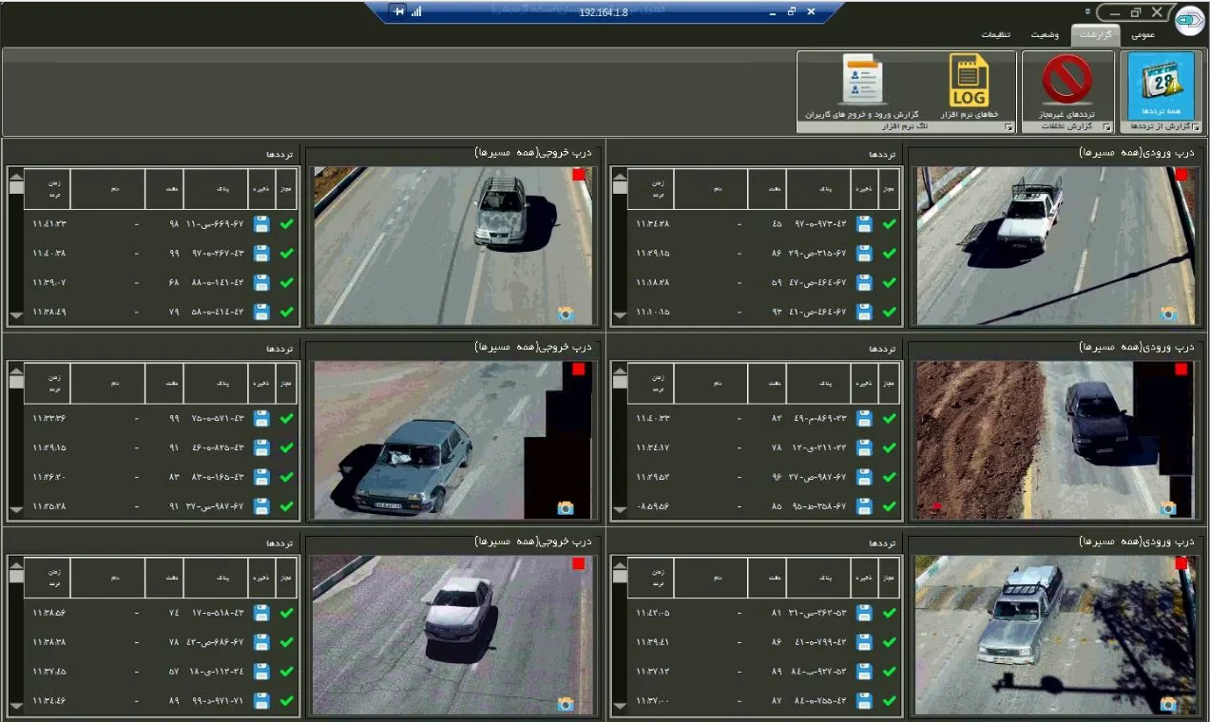1210x722 pixels.
Task: Open گزارش ورود و خروج های کاربران report
Action: [x=863, y=85]
